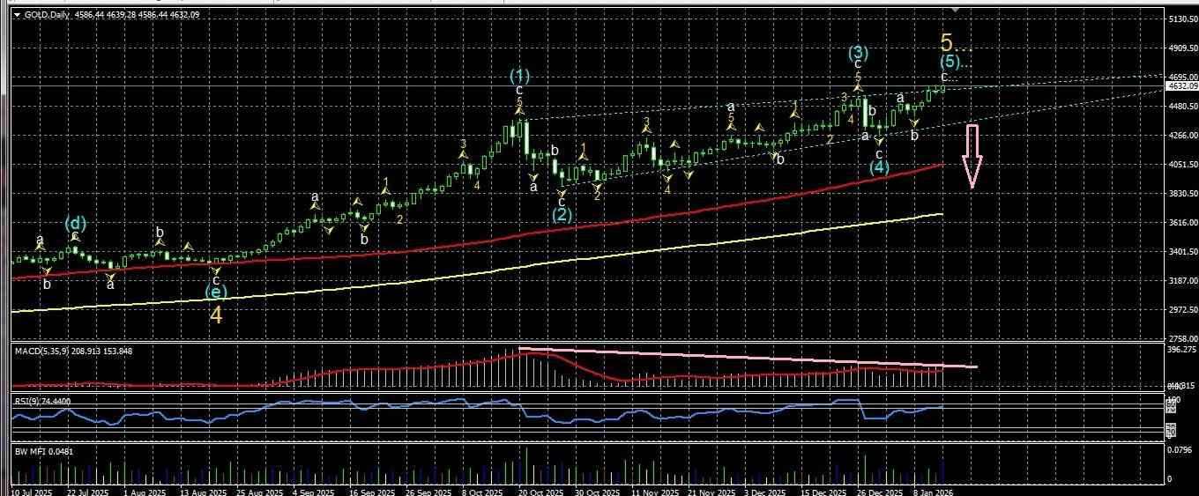
Task: Click the 3401.50 price scale value
Action: 1181,251
